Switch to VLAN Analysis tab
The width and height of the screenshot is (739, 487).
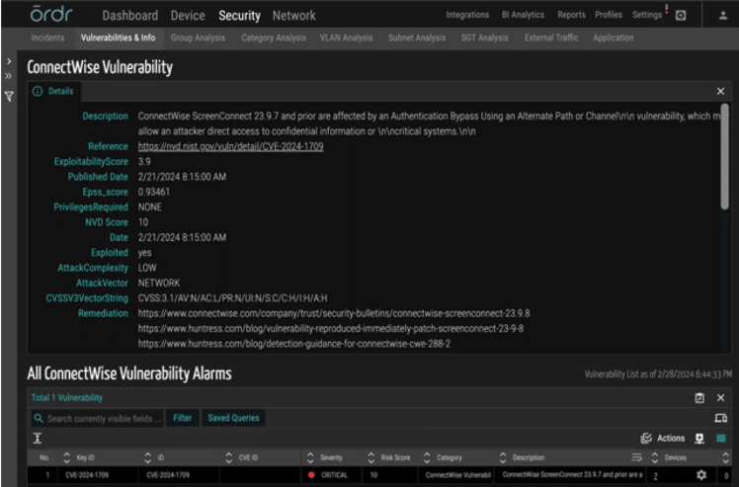pyautogui.click(x=347, y=38)
